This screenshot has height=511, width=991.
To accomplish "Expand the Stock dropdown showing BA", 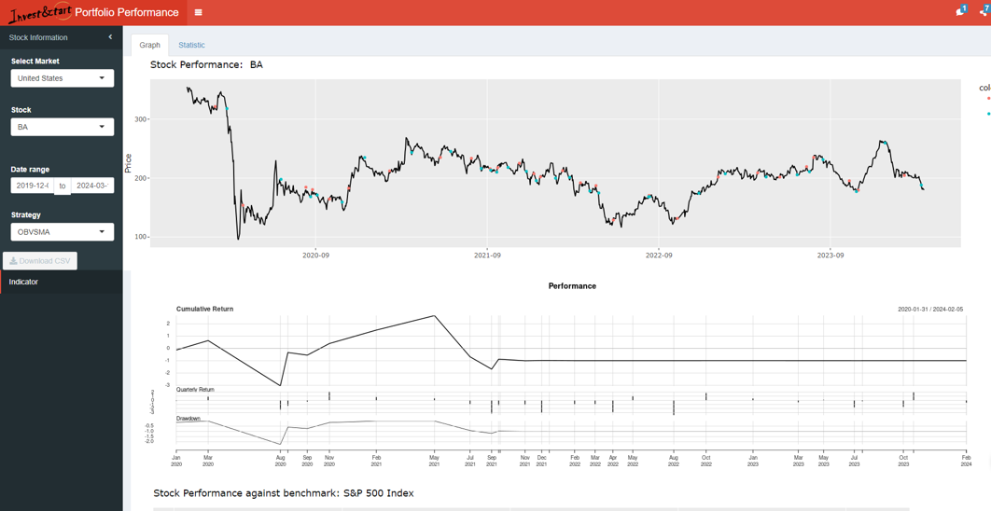I will [63, 127].
